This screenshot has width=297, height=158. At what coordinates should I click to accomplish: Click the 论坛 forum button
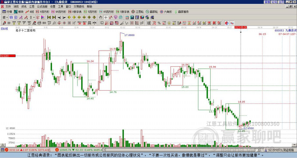point(274,2)
